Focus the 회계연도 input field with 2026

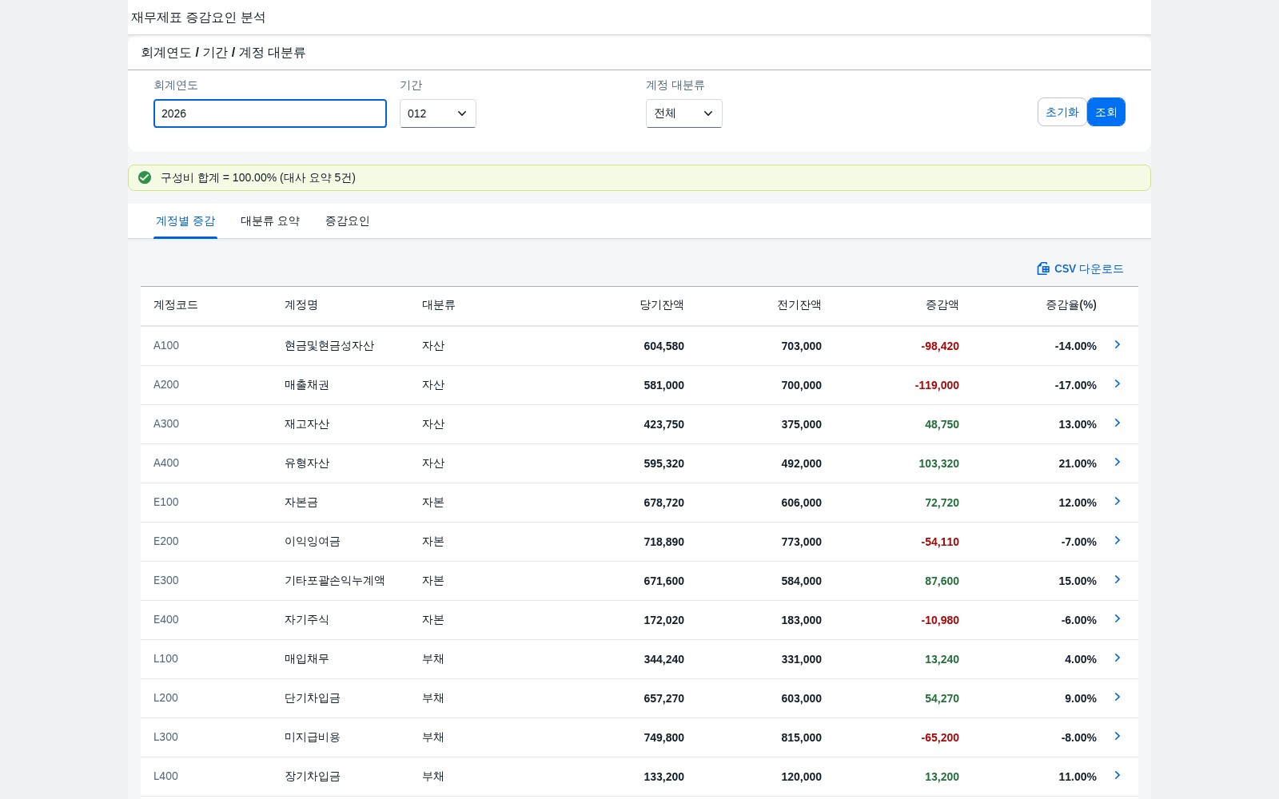coord(270,113)
